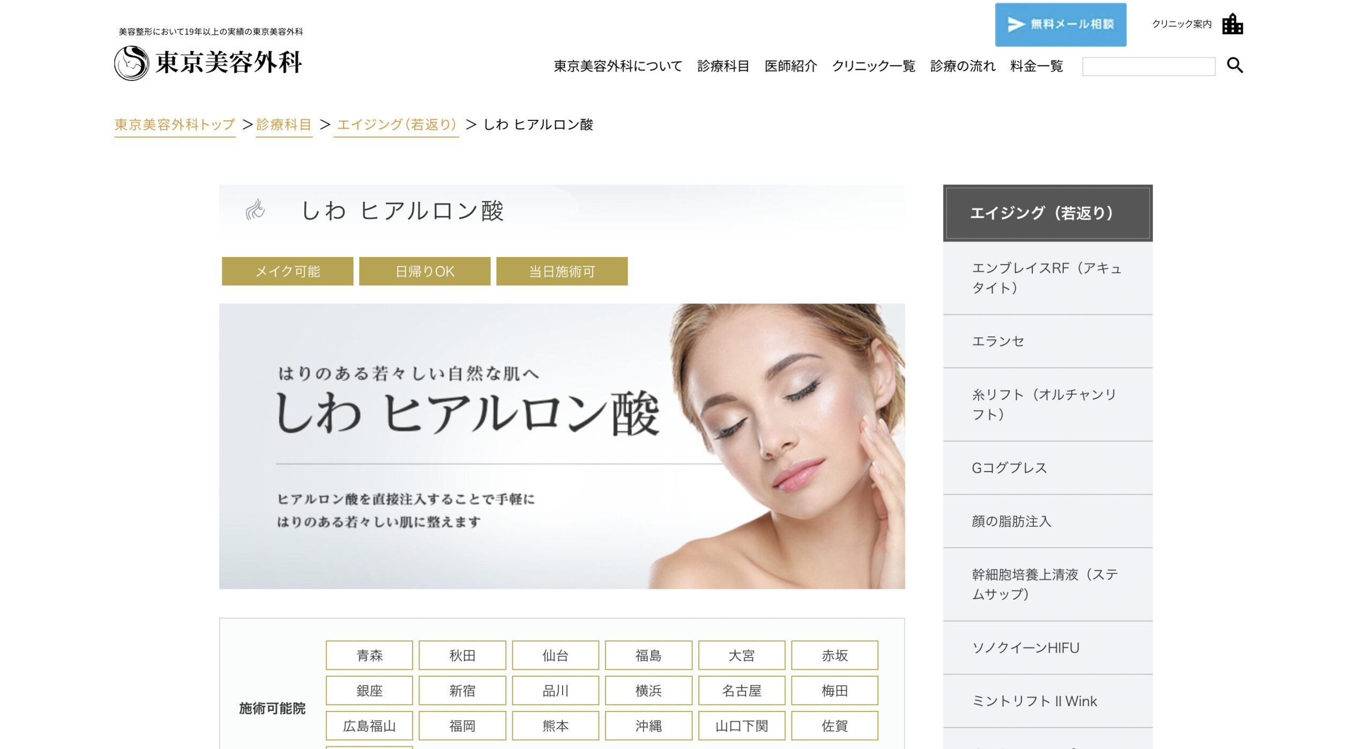Click the 無料メール相談 paper plane button
The image size is (1372, 749).
coord(1060,25)
